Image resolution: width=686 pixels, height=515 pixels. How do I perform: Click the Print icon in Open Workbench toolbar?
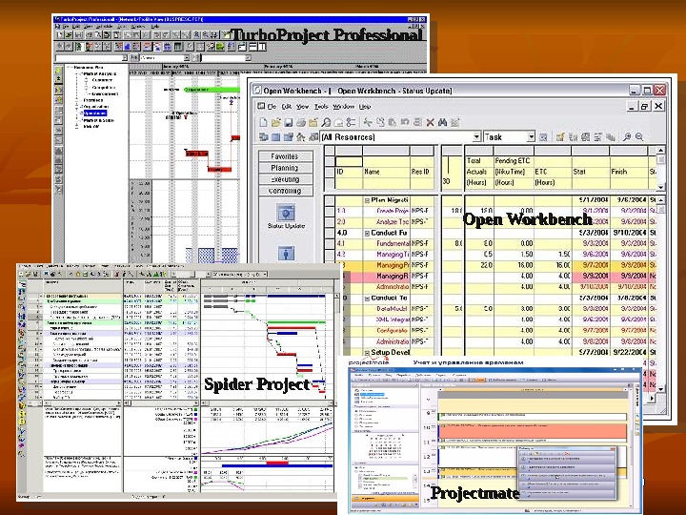point(300,123)
